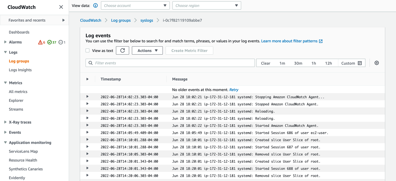
Task: Open the Custom date range calendar picker
Action: (x=359, y=63)
